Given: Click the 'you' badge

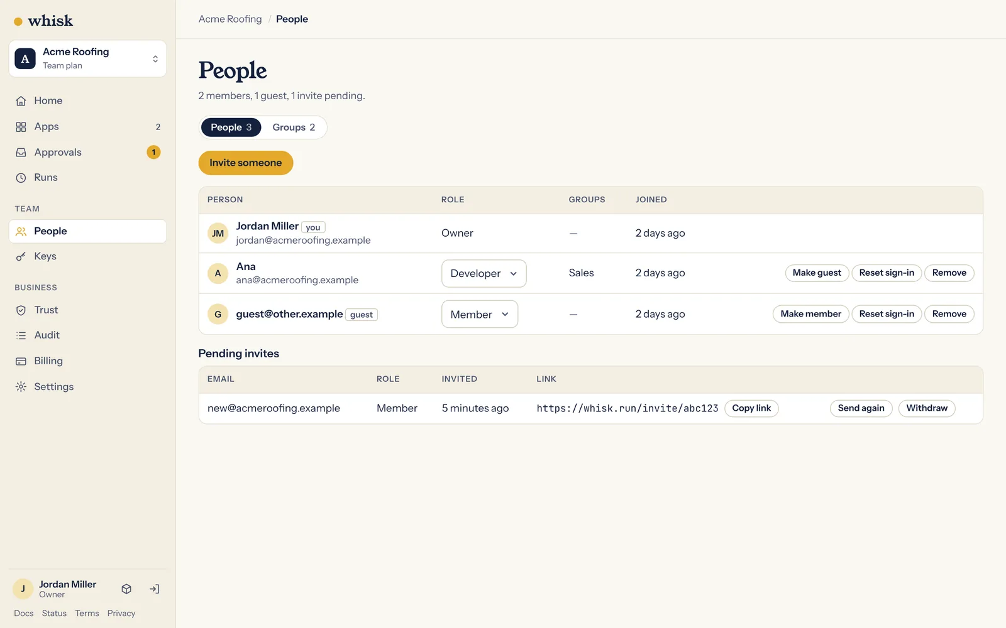Looking at the screenshot, I should [313, 227].
